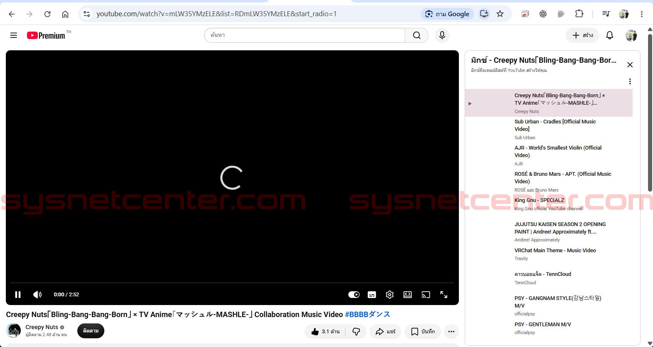Switch to theater mode

click(x=408, y=295)
